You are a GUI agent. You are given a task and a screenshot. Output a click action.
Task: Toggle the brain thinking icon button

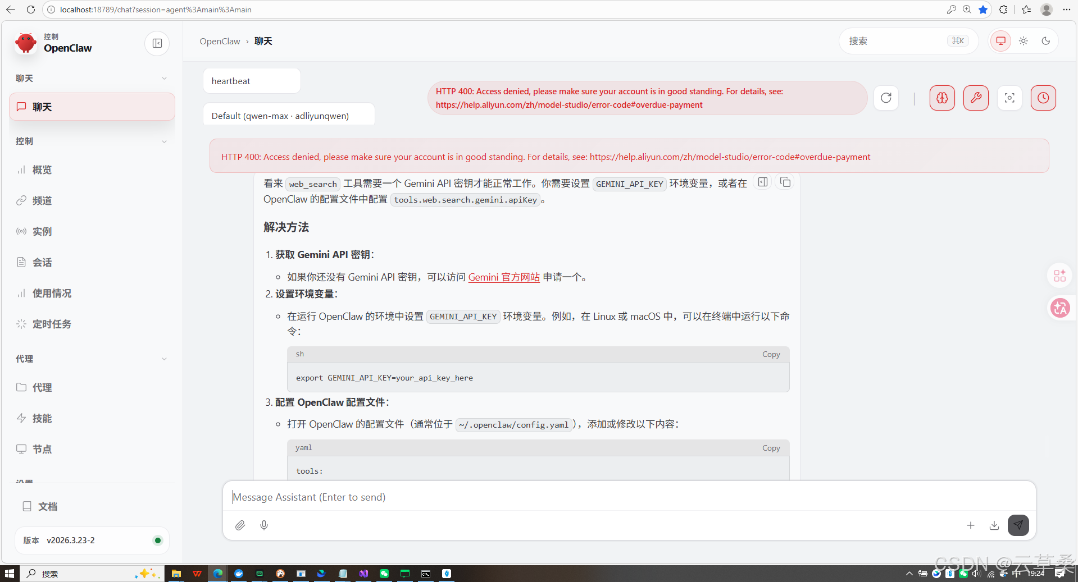tap(942, 98)
